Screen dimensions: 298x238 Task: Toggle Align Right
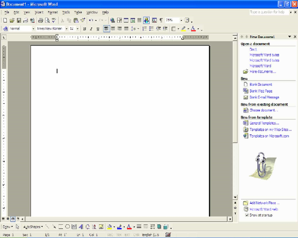(x=120, y=29)
